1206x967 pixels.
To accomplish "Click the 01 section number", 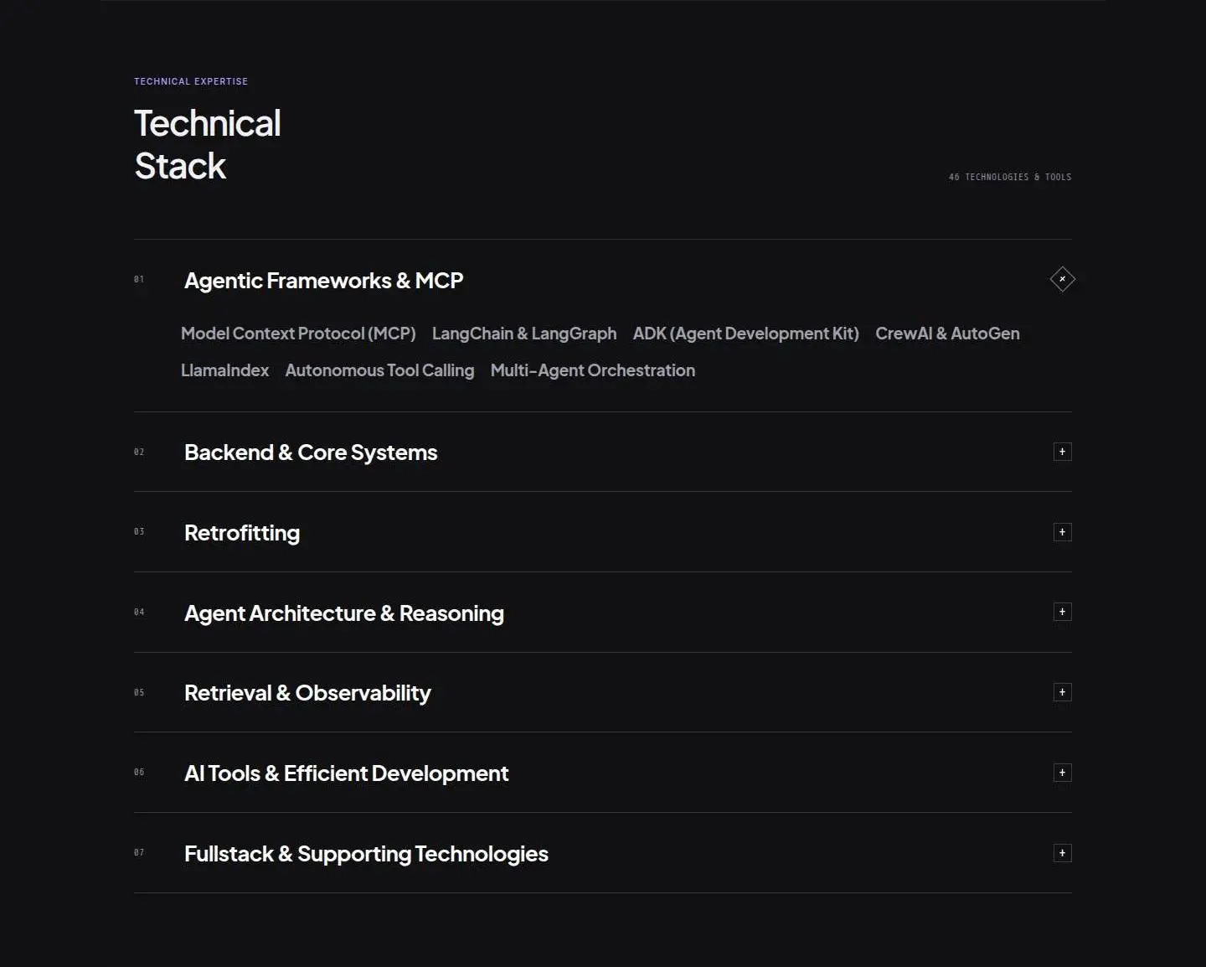I will pyautogui.click(x=139, y=279).
